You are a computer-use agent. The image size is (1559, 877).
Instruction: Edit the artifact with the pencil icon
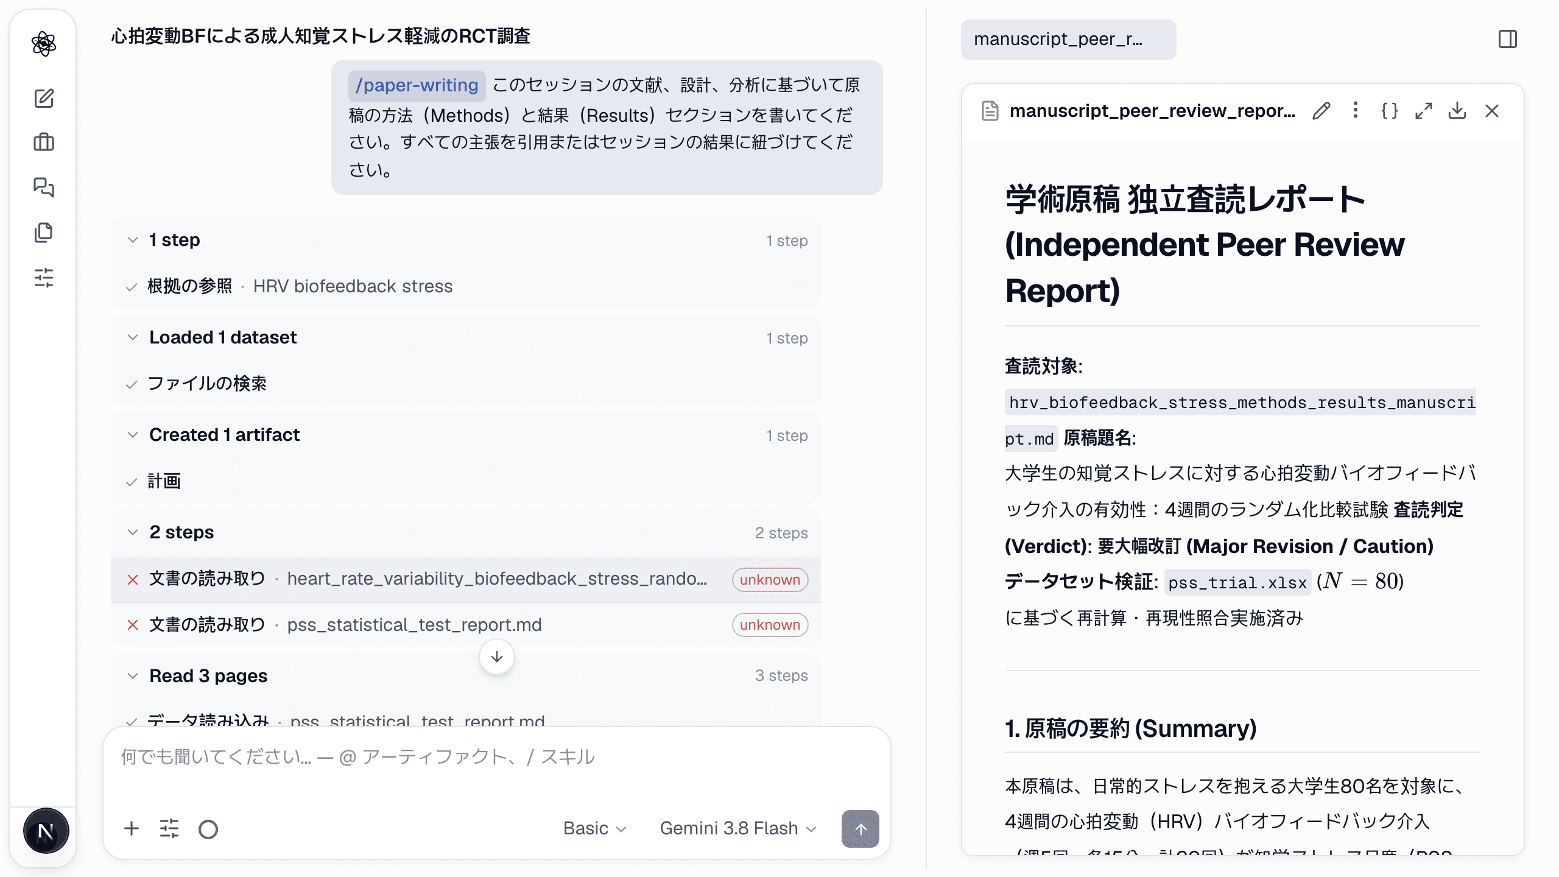coord(1321,111)
